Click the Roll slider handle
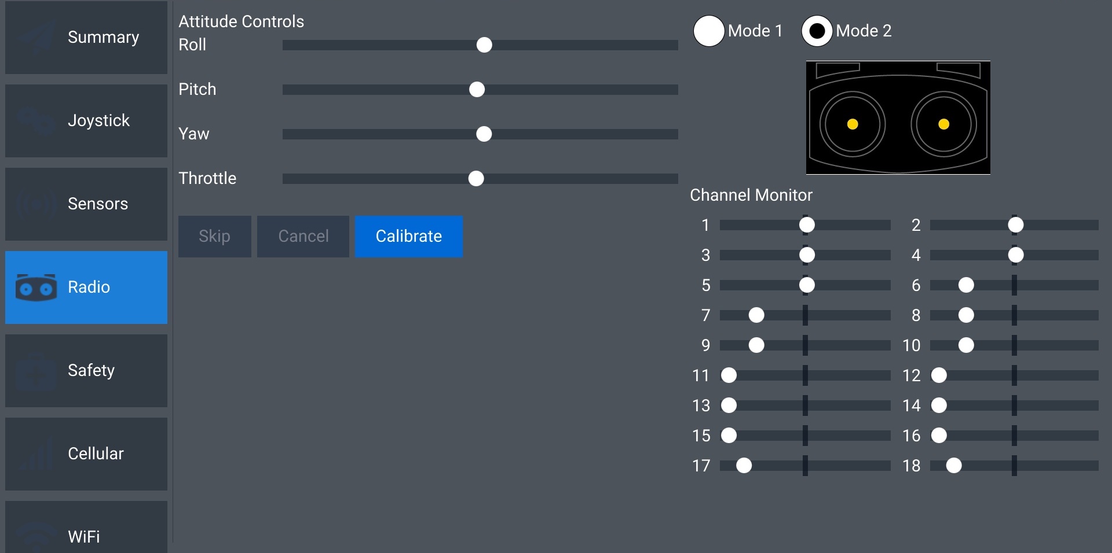The image size is (1112, 553). pos(484,45)
